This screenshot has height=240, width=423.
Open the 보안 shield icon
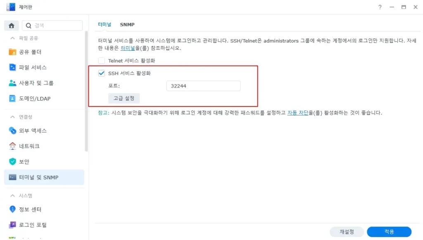tap(12, 162)
